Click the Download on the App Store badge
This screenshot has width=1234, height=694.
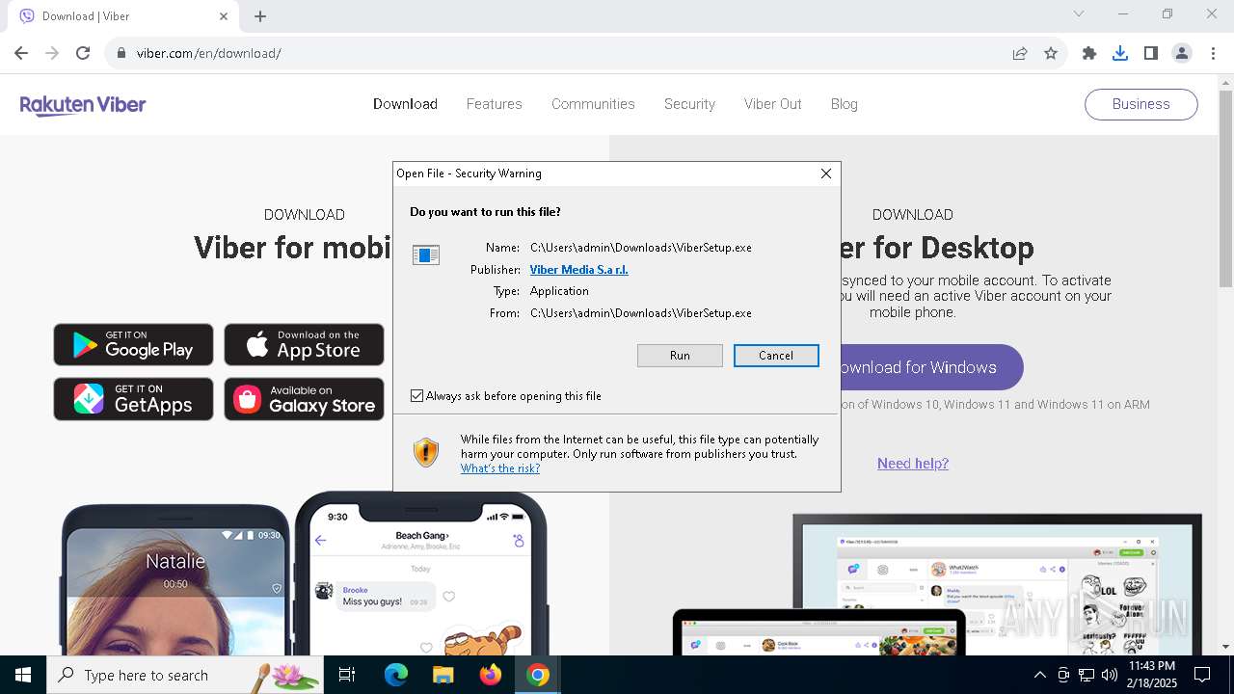304,345
